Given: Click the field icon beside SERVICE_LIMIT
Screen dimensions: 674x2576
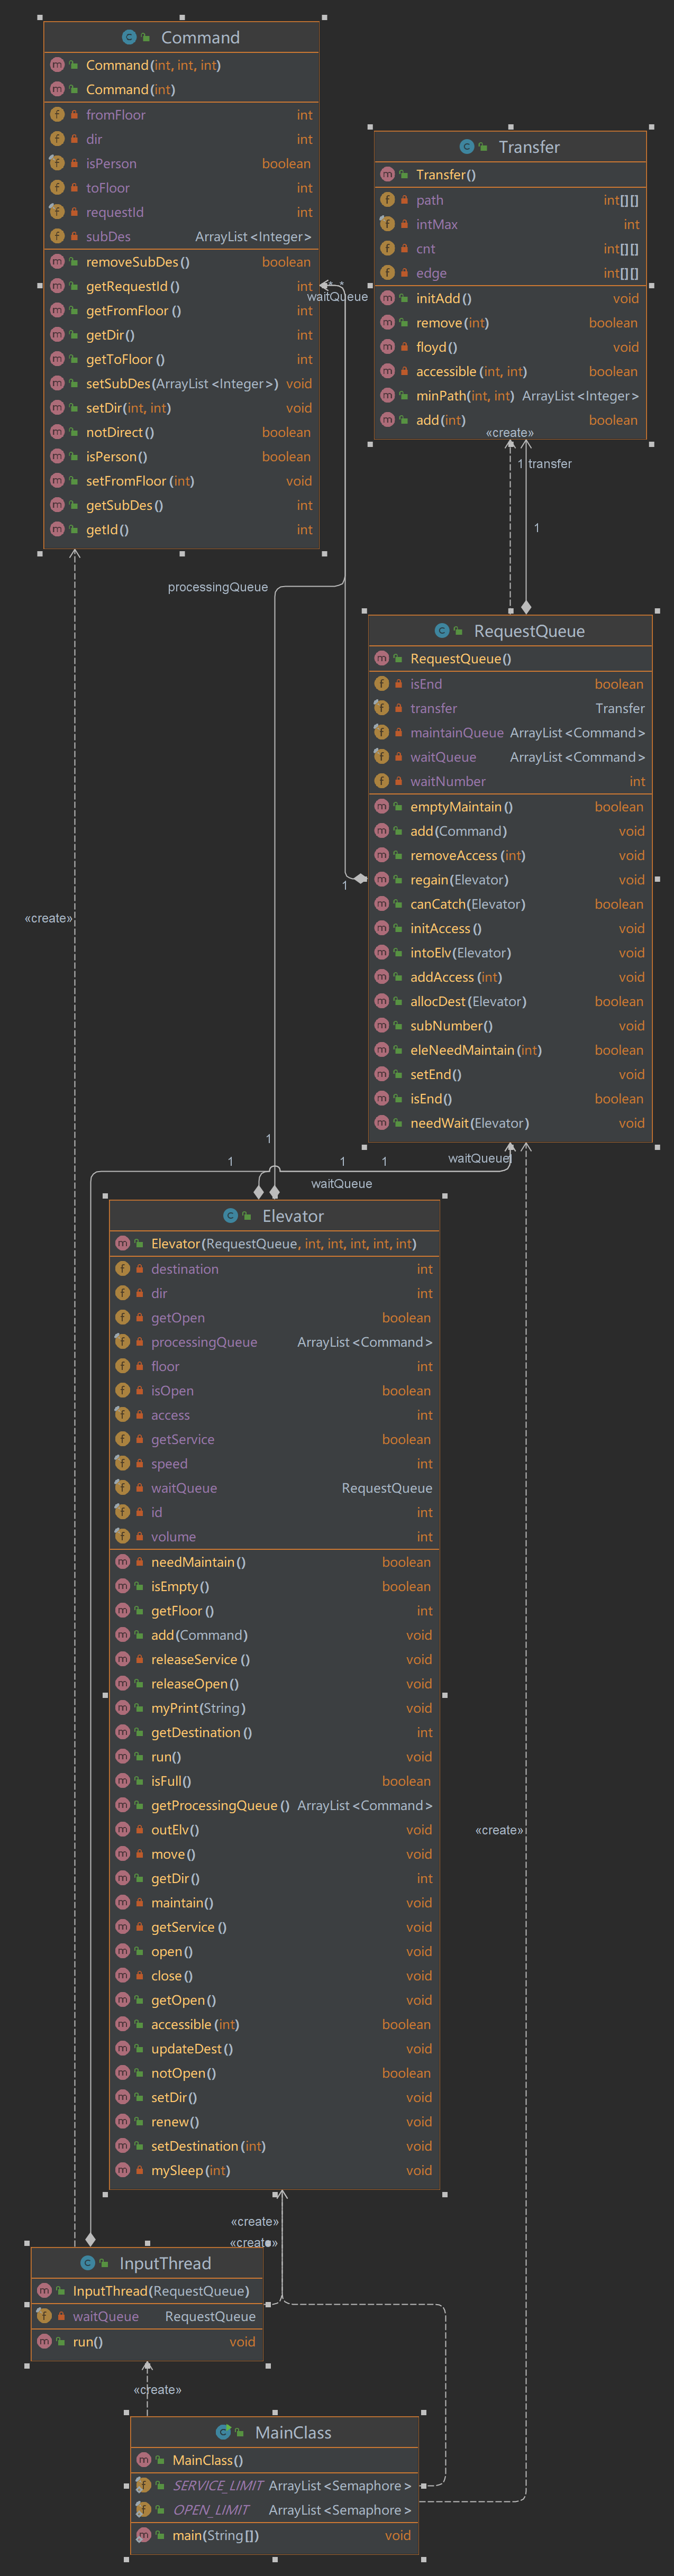Looking at the screenshot, I should click(143, 2485).
